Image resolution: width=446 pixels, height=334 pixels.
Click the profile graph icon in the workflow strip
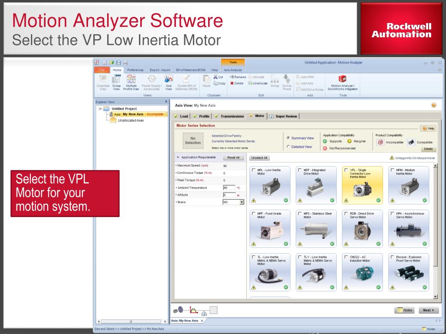tap(194, 310)
